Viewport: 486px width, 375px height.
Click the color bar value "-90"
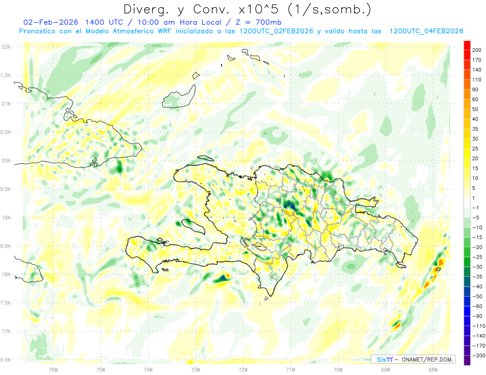click(477, 316)
